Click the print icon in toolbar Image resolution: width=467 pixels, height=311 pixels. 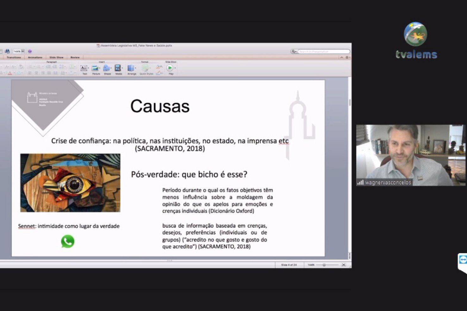(x=7, y=51)
